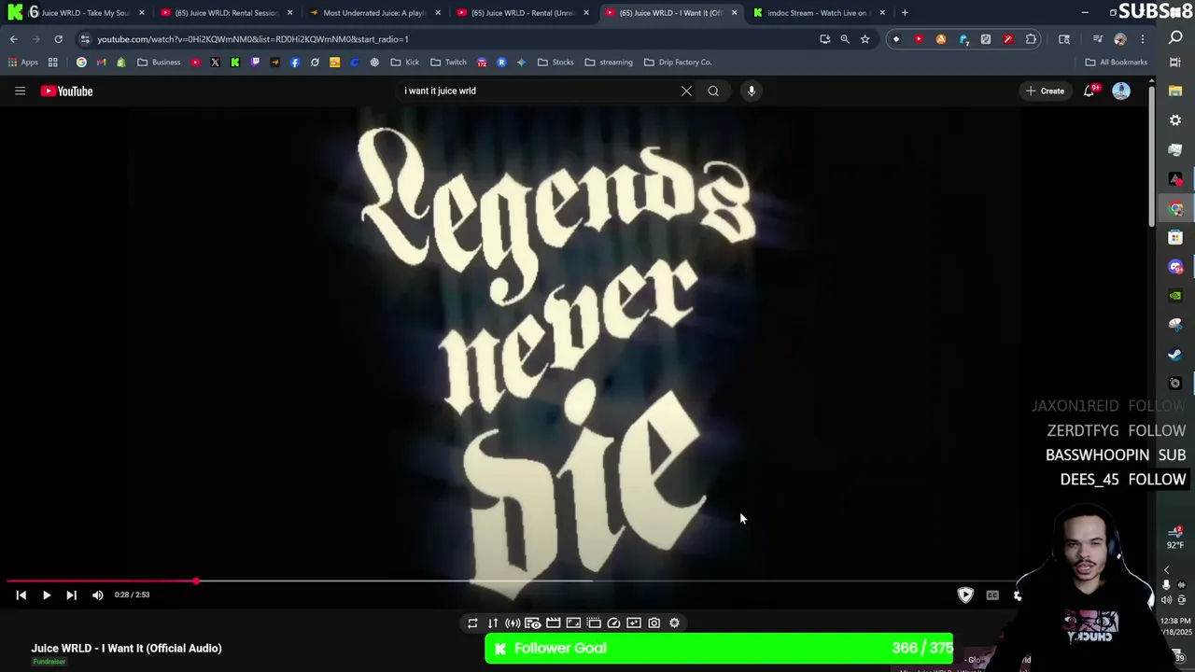Image resolution: width=1195 pixels, height=672 pixels.
Task: Open the Windows search icon in side taskbar
Action: tap(1175, 38)
